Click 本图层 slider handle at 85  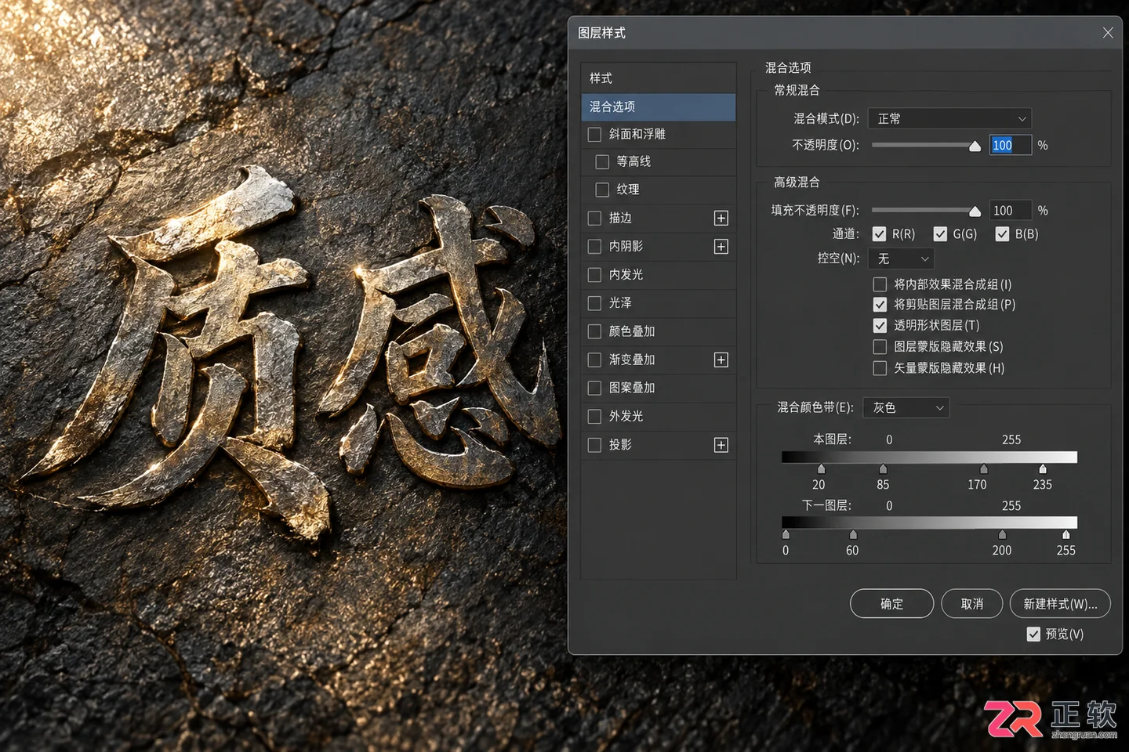[x=883, y=469]
